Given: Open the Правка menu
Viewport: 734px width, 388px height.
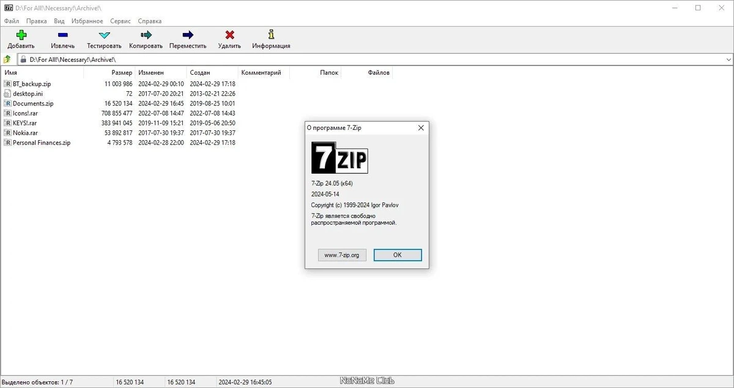Looking at the screenshot, I should [x=37, y=21].
